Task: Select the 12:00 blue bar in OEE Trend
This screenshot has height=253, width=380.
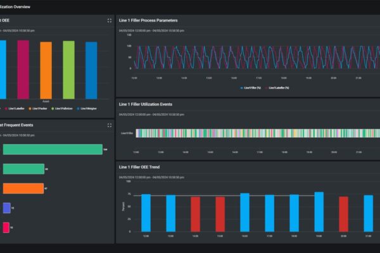Action: pos(146,212)
